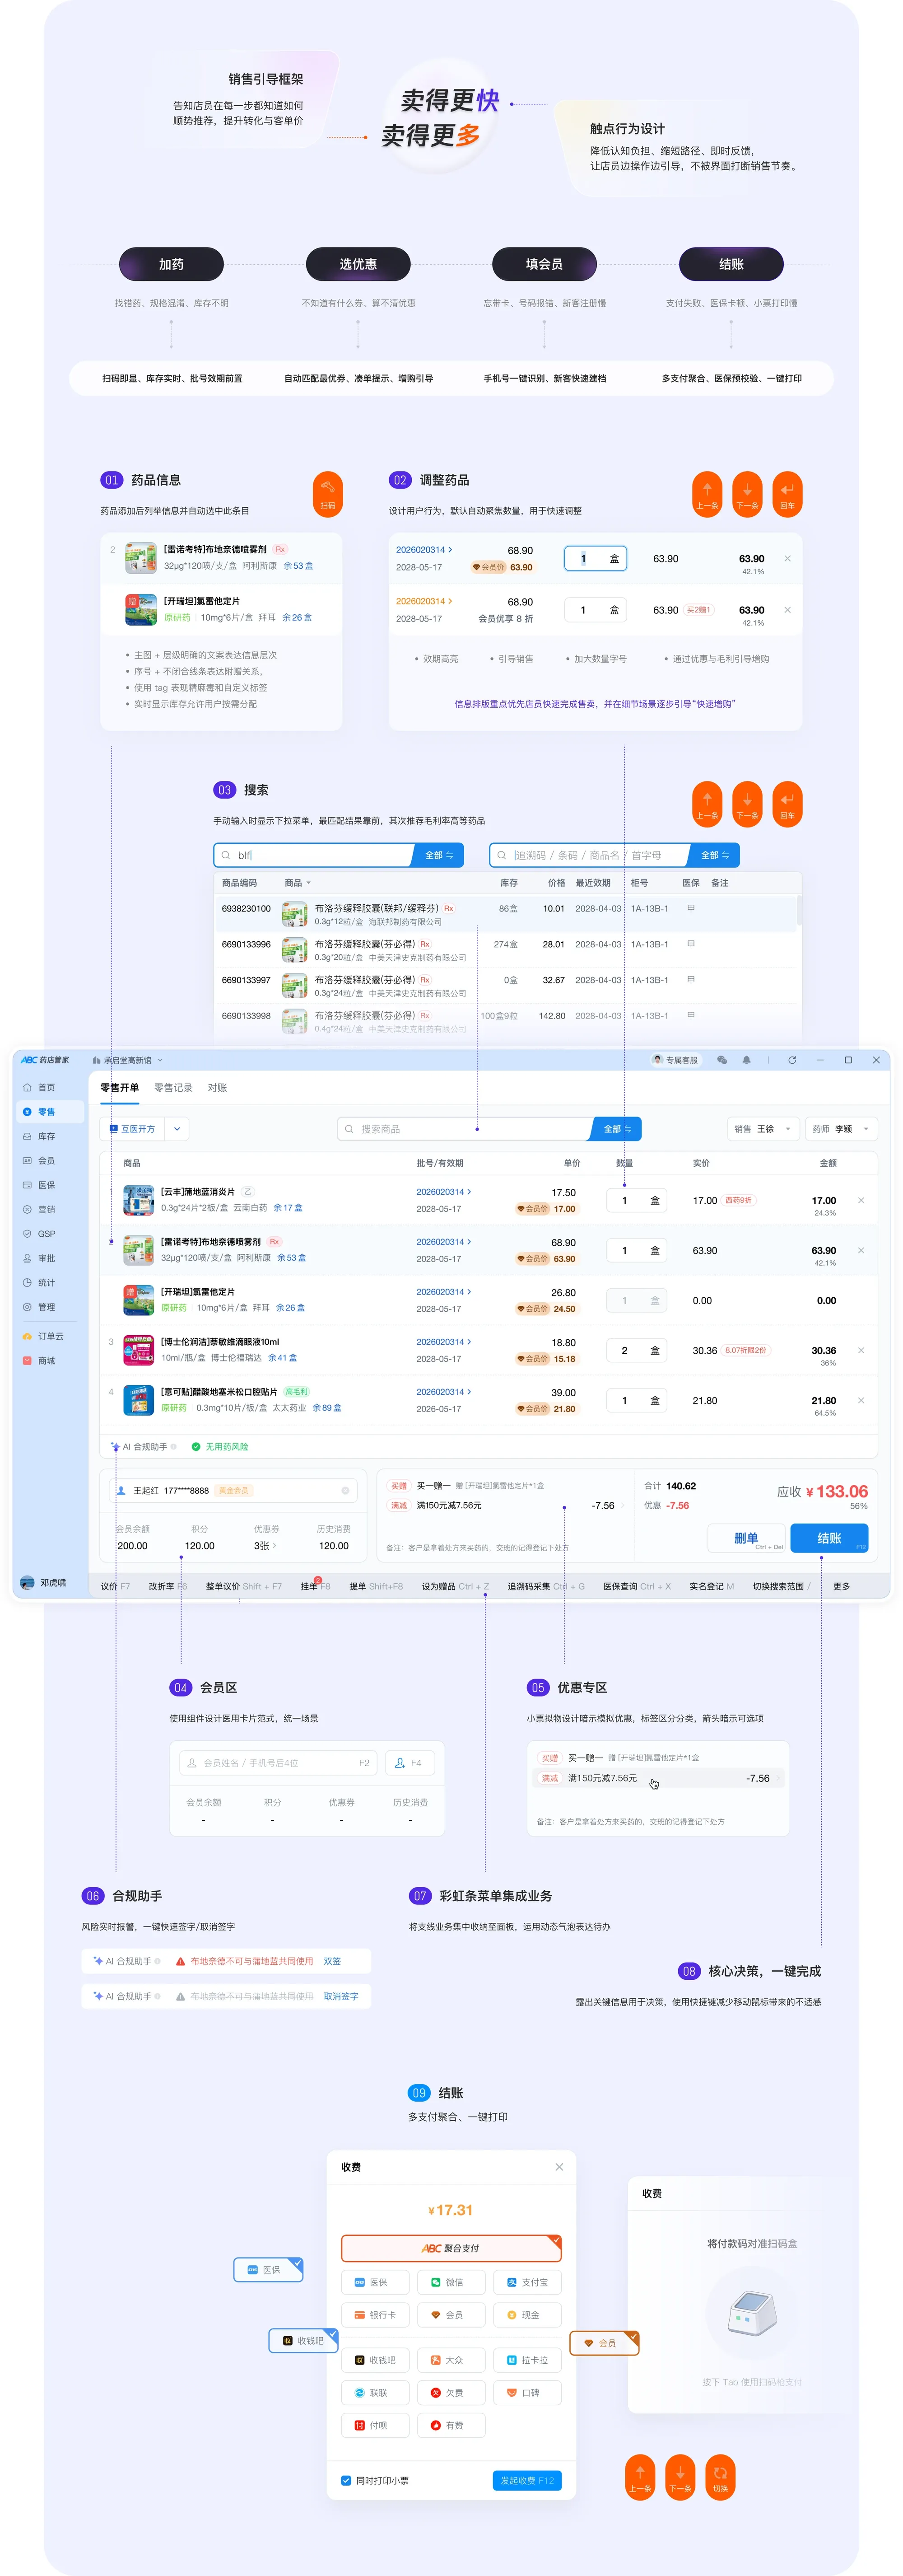The width and height of the screenshot is (903, 2576).
Task: Open GSP in the sidebar
Action: coord(39,1234)
